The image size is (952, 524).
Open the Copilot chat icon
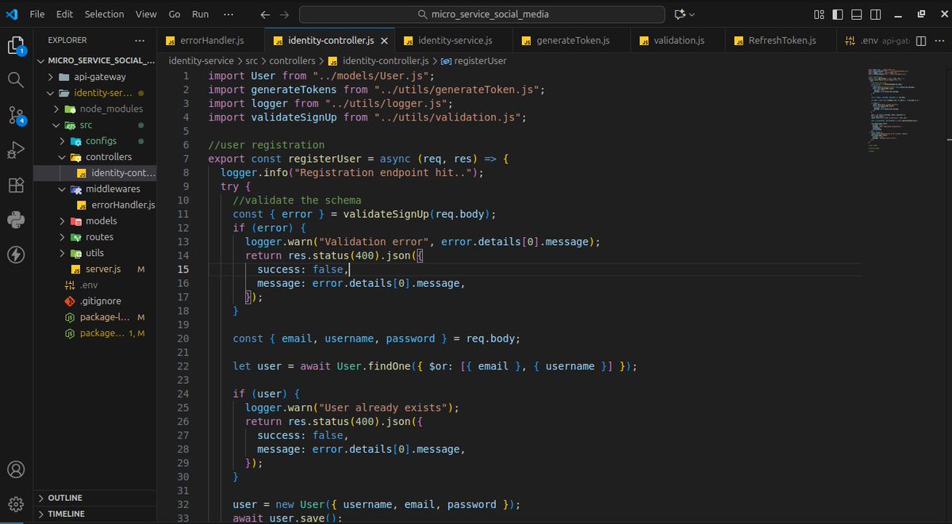point(679,14)
